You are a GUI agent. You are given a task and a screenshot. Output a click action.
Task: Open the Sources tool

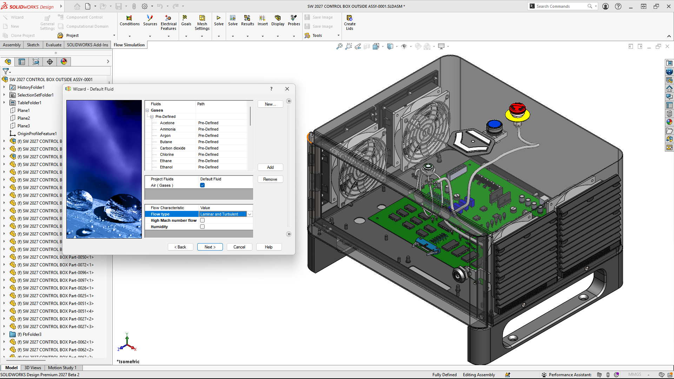coord(150,20)
